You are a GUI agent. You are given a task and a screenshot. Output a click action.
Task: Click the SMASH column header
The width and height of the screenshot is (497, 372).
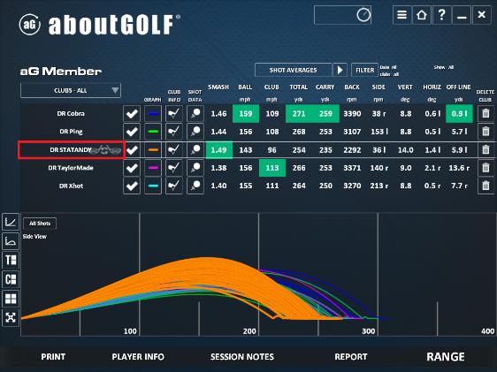pos(218,87)
